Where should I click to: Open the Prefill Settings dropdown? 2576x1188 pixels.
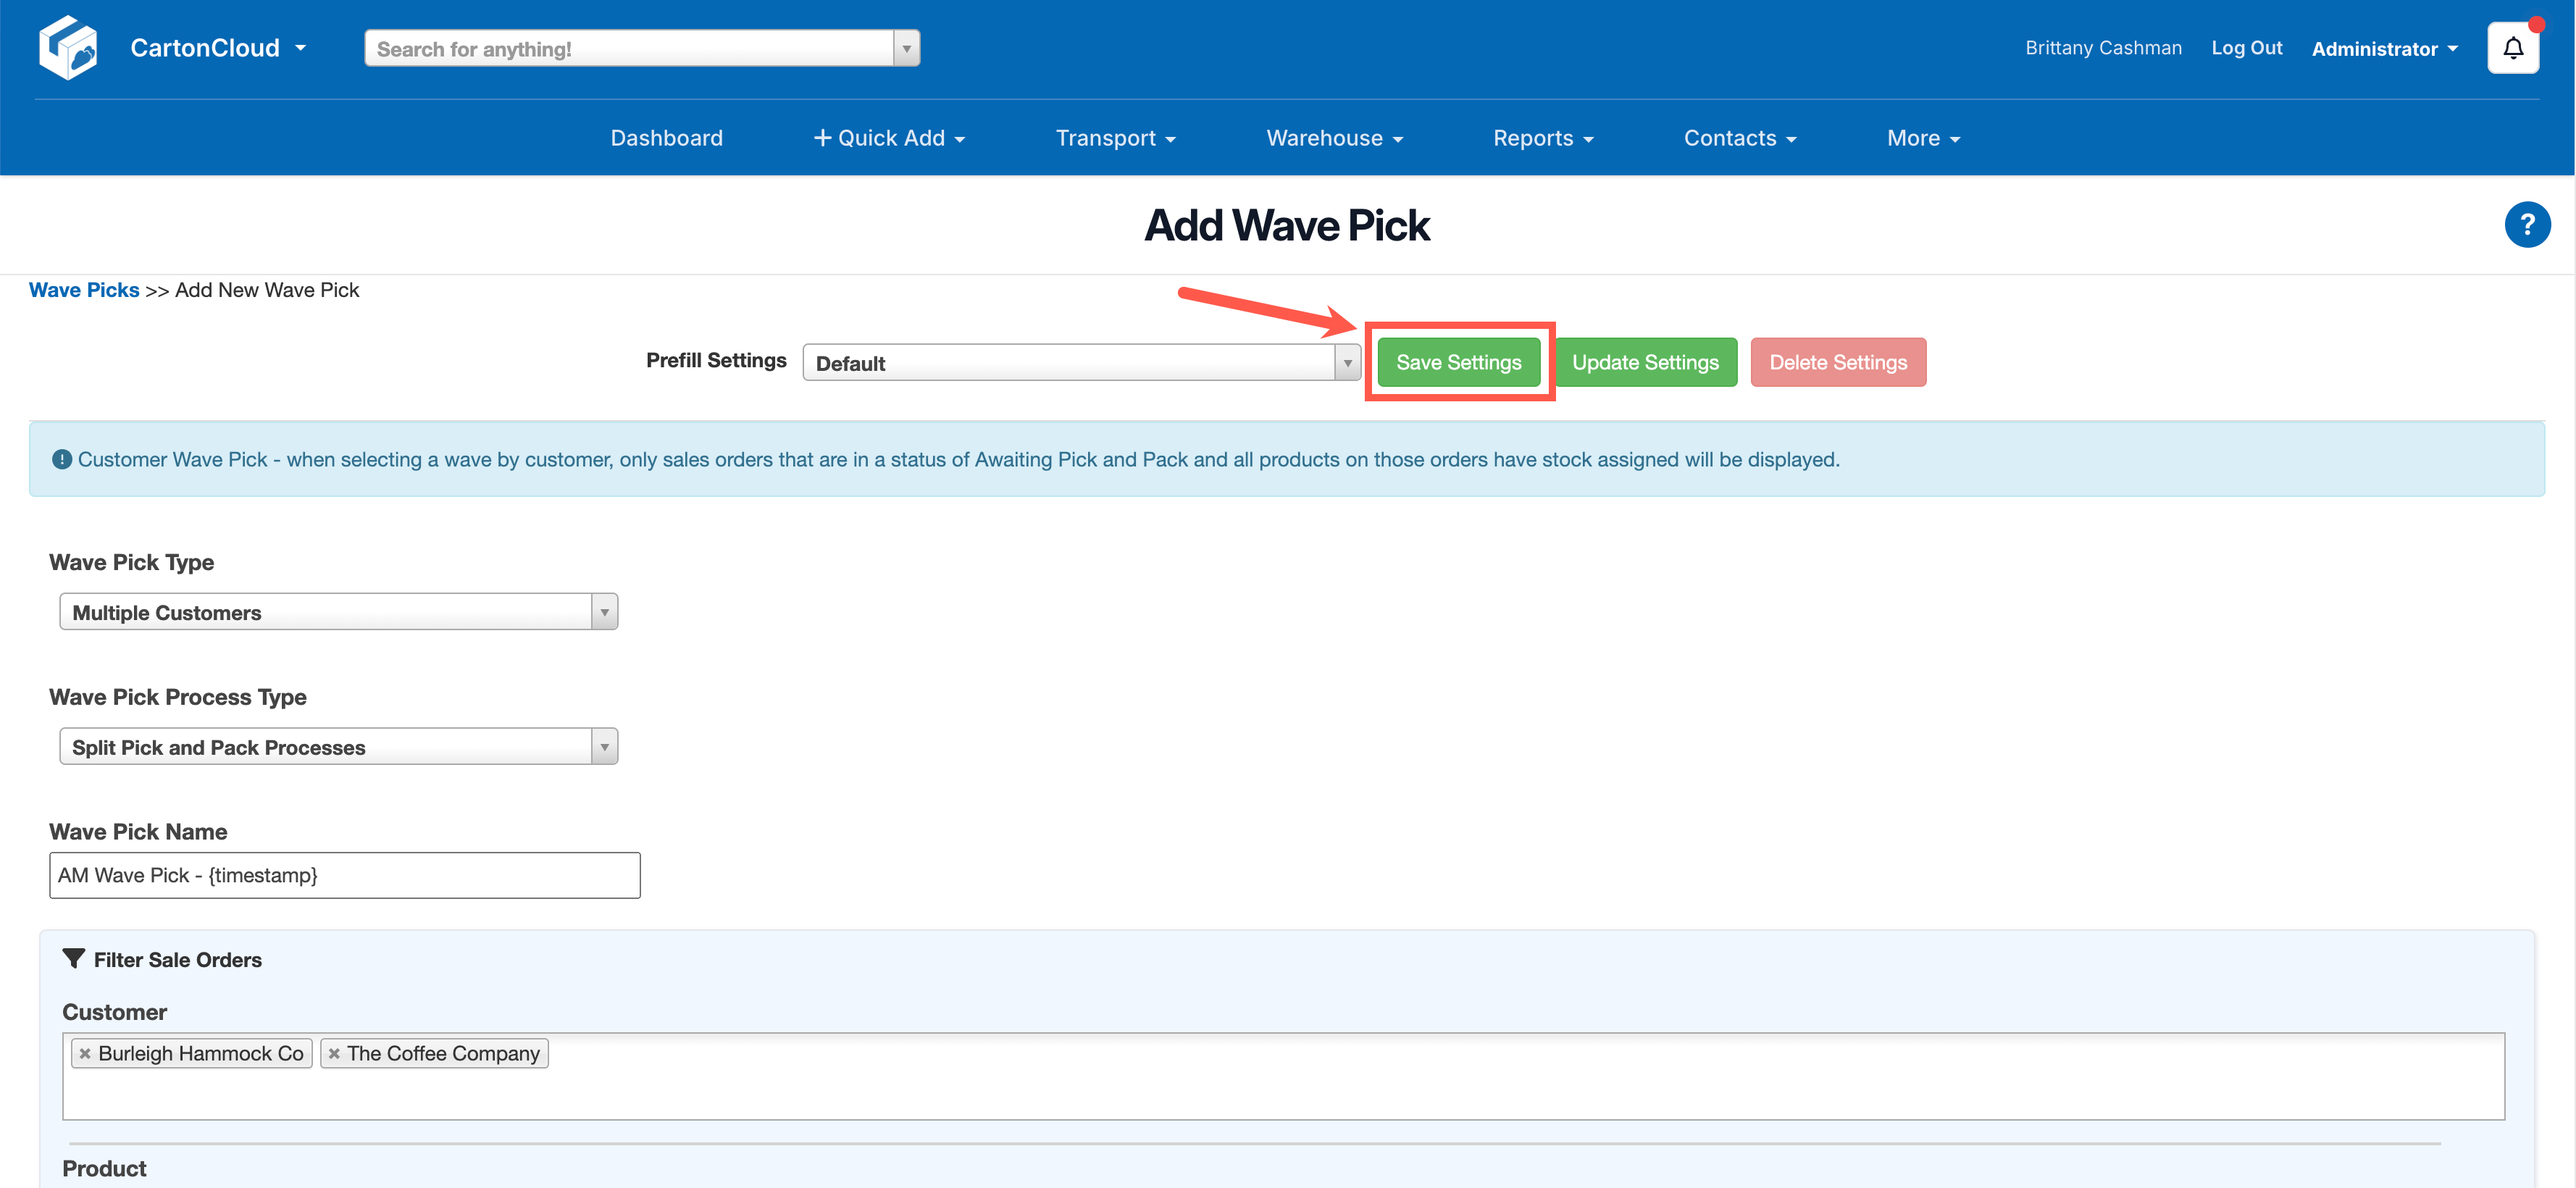click(1345, 362)
